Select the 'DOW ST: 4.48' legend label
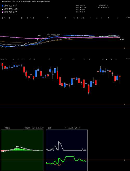The image size is (130, 171). pyautogui.click(x=10, y=6)
